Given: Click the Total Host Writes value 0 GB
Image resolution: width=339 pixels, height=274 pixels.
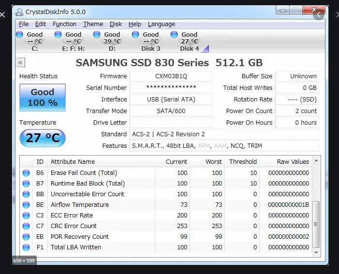Looking at the screenshot, I should 297,88.
